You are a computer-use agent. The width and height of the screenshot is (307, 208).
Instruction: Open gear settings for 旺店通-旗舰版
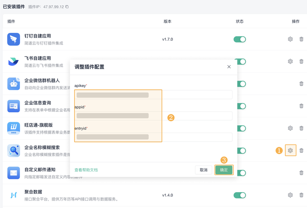click(290, 128)
